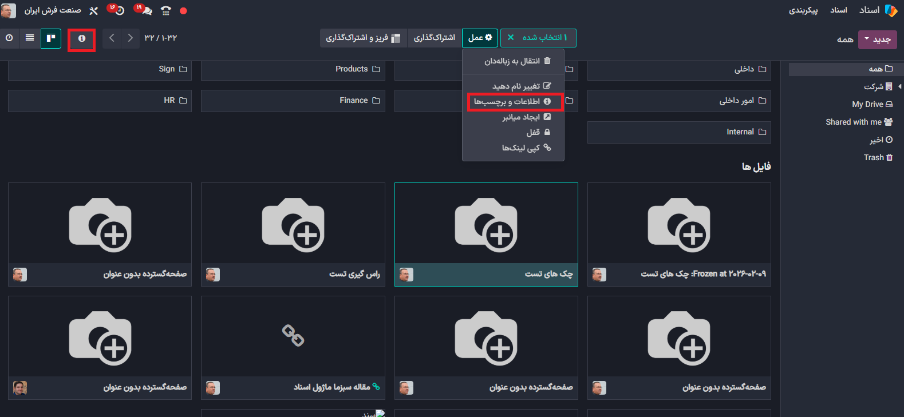This screenshot has height=417, width=904.
Task: Switch to kanban view
Action: point(51,38)
